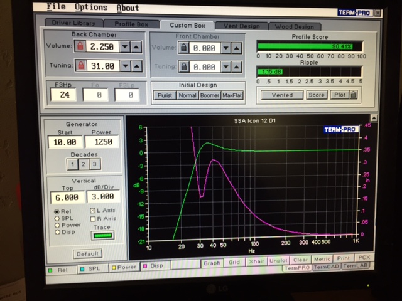Switch to the Wood Design tab
This screenshot has height=301, width=402.
(x=295, y=26)
